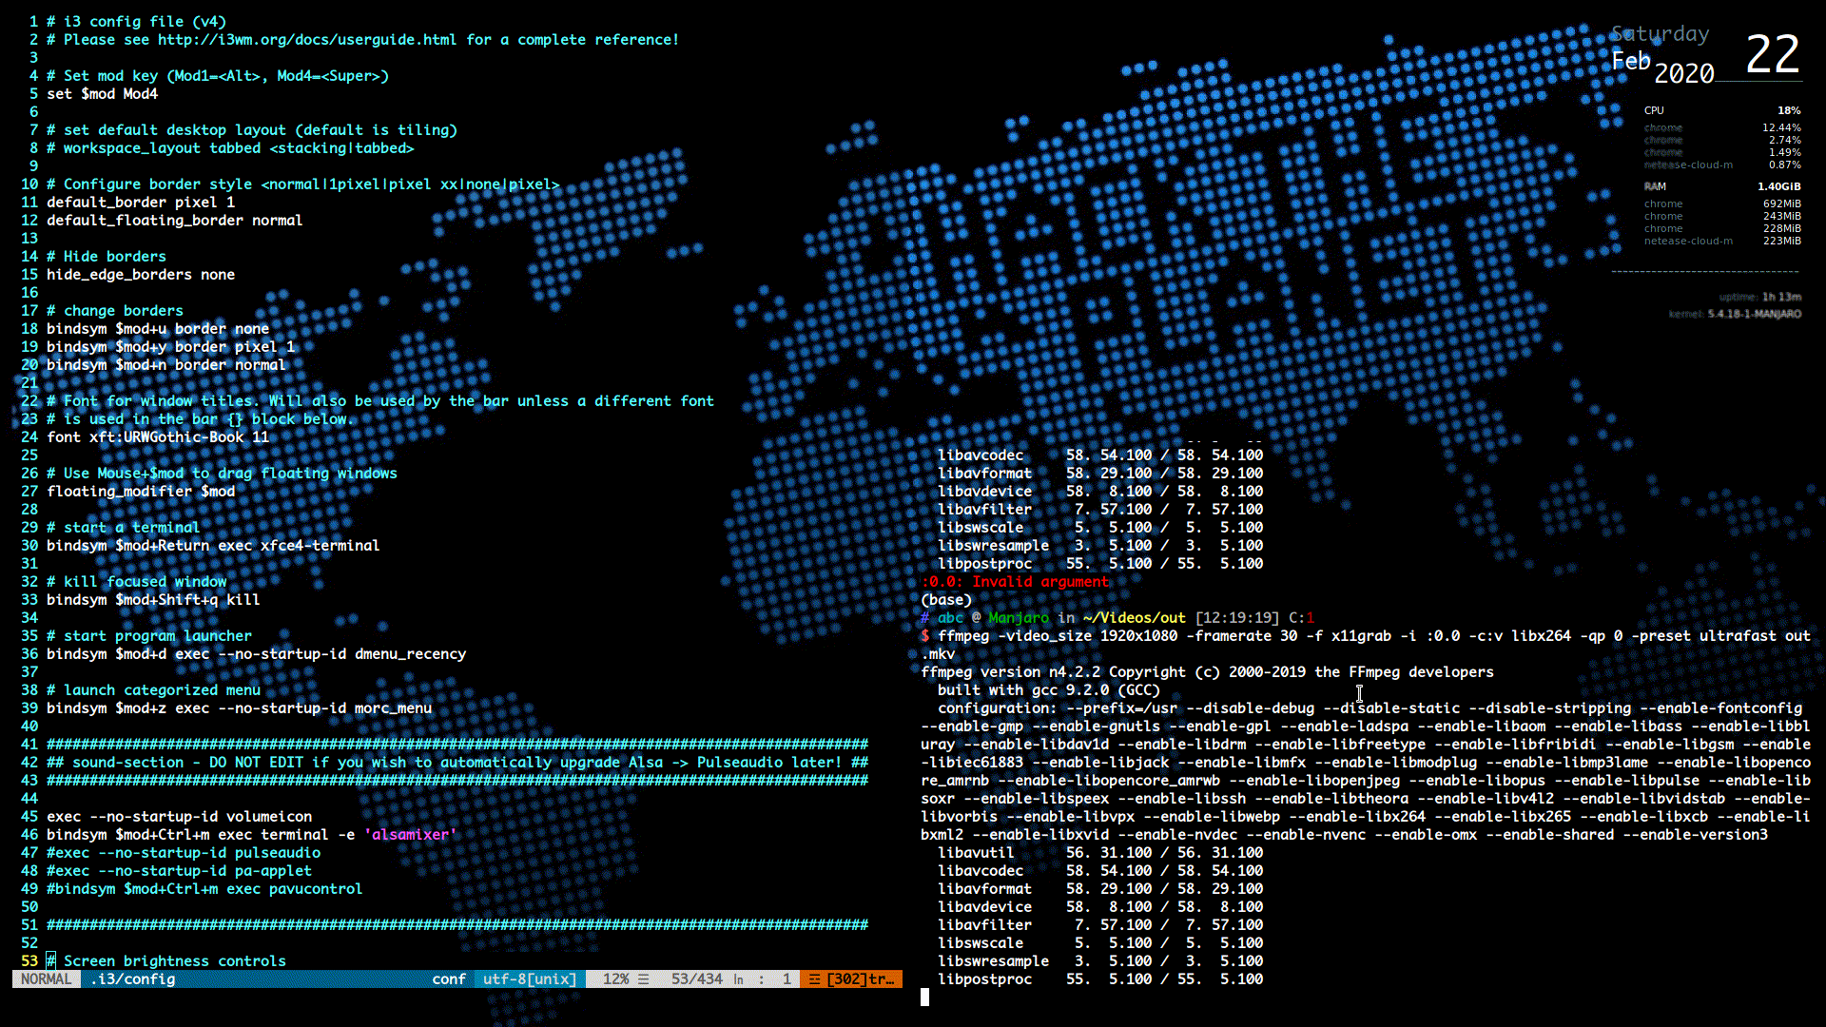Click the orange trailing whitespace warning segment

click(851, 979)
